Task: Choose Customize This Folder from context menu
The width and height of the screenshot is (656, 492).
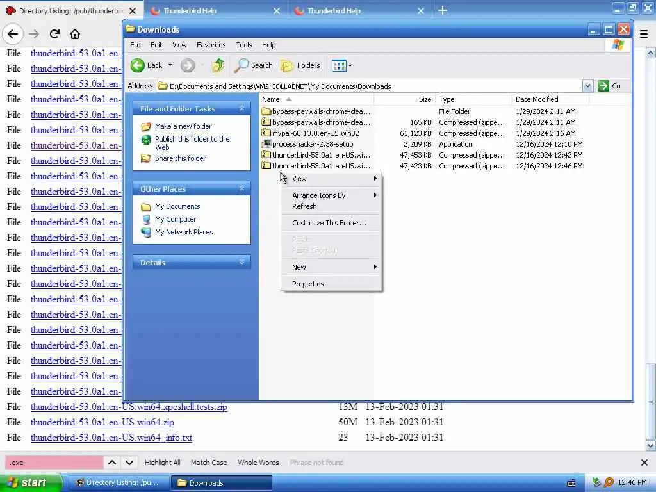Action: tap(331, 223)
